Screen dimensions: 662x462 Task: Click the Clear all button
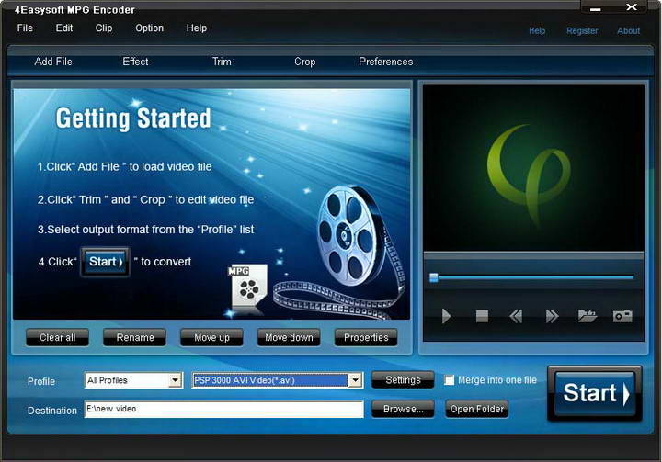coord(57,337)
